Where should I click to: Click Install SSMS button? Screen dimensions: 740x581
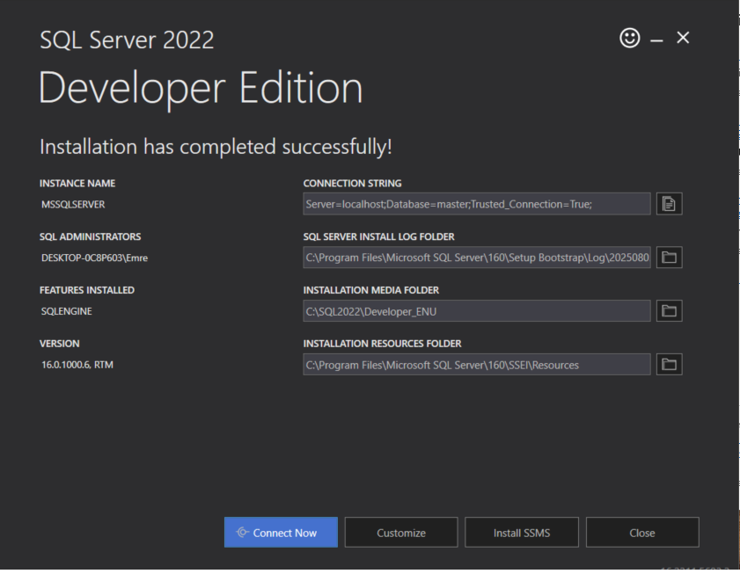[x=522, y=533]
